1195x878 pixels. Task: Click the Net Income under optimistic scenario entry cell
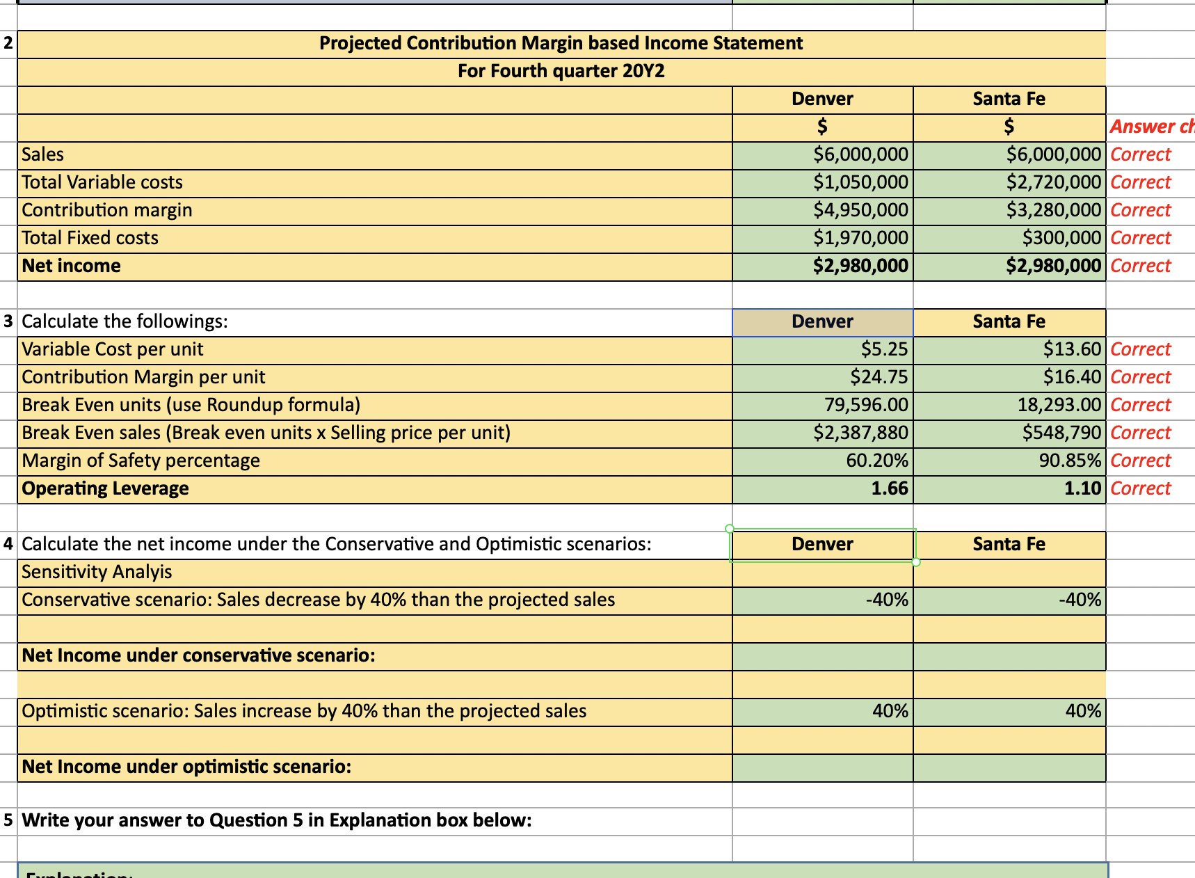[822, 767]
